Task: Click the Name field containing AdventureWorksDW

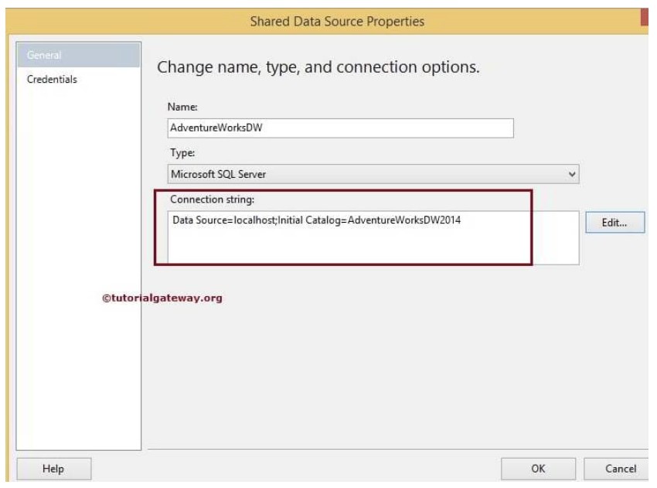Action: (340, 128)
